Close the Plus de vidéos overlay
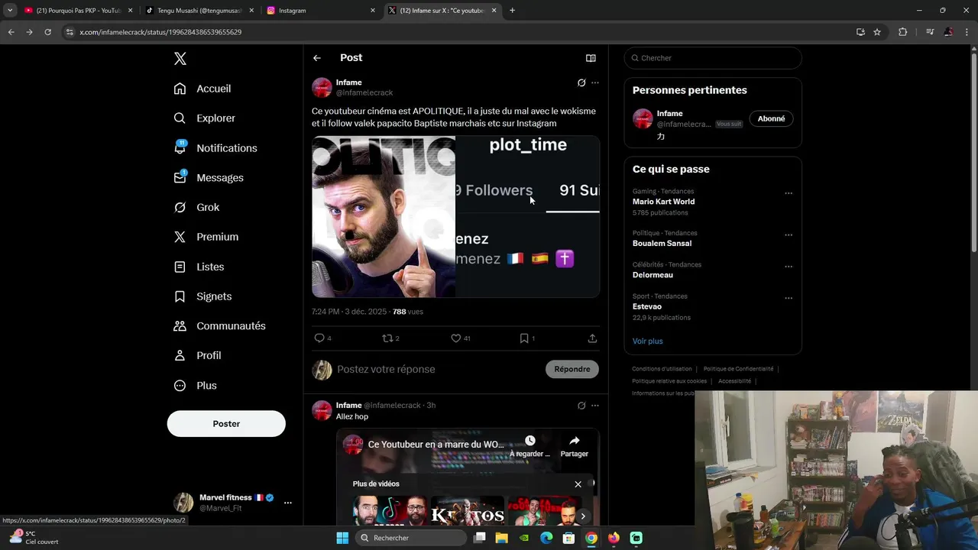Screen dimensions: 978x550 coord(578,484)
